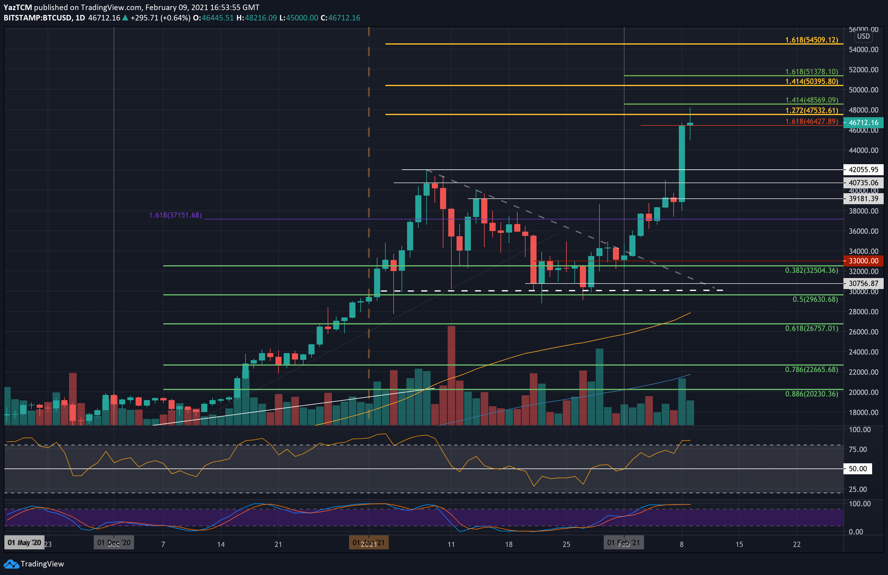Click the 01 Feb '21 date marker
Image resolution: width=888 pixels, height=575 pixels.
click(x=624, y=543)
